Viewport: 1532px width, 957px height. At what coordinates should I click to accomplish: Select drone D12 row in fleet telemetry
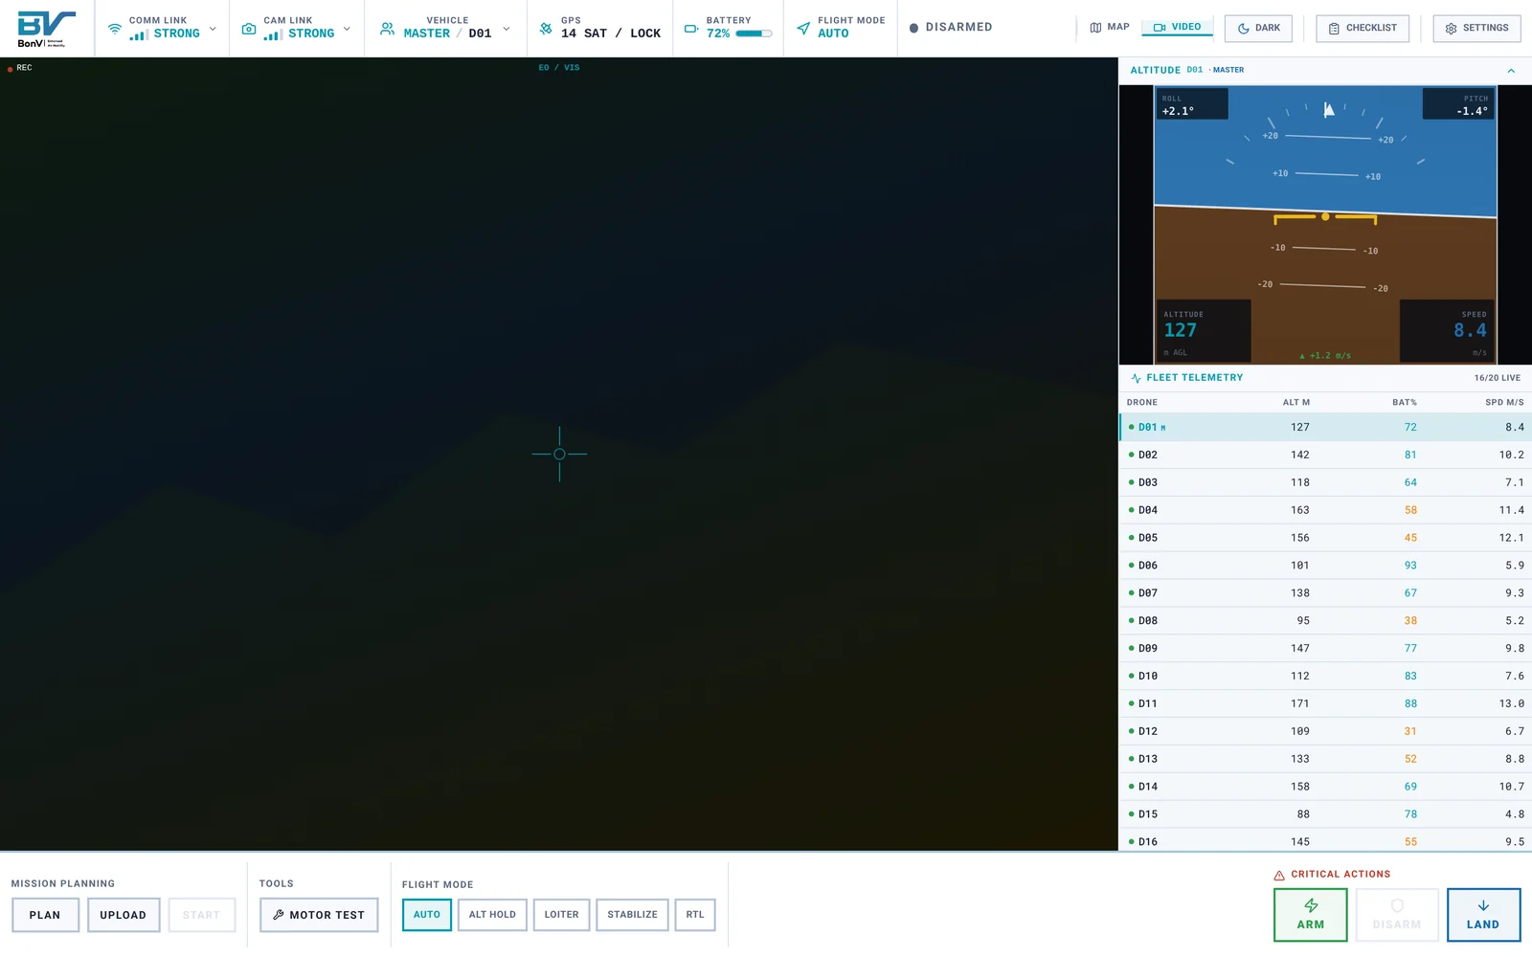click(1325, 731)
